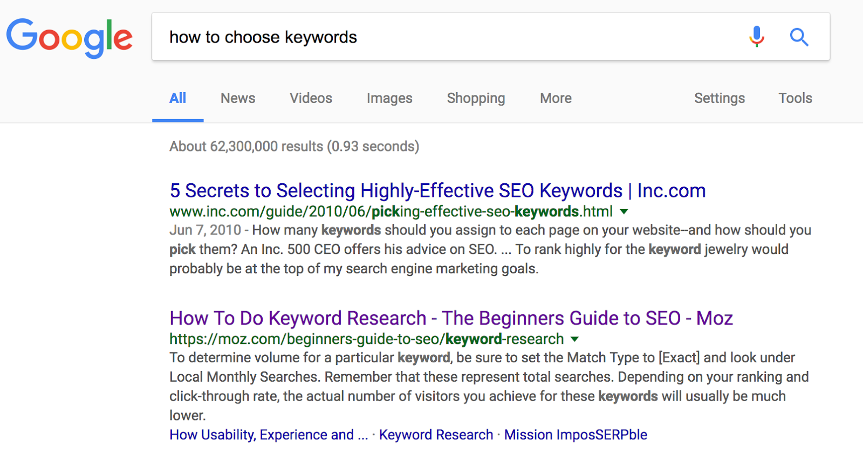Click the Google logo
This screenshot has height=461, width=863.
coord(70,38)
